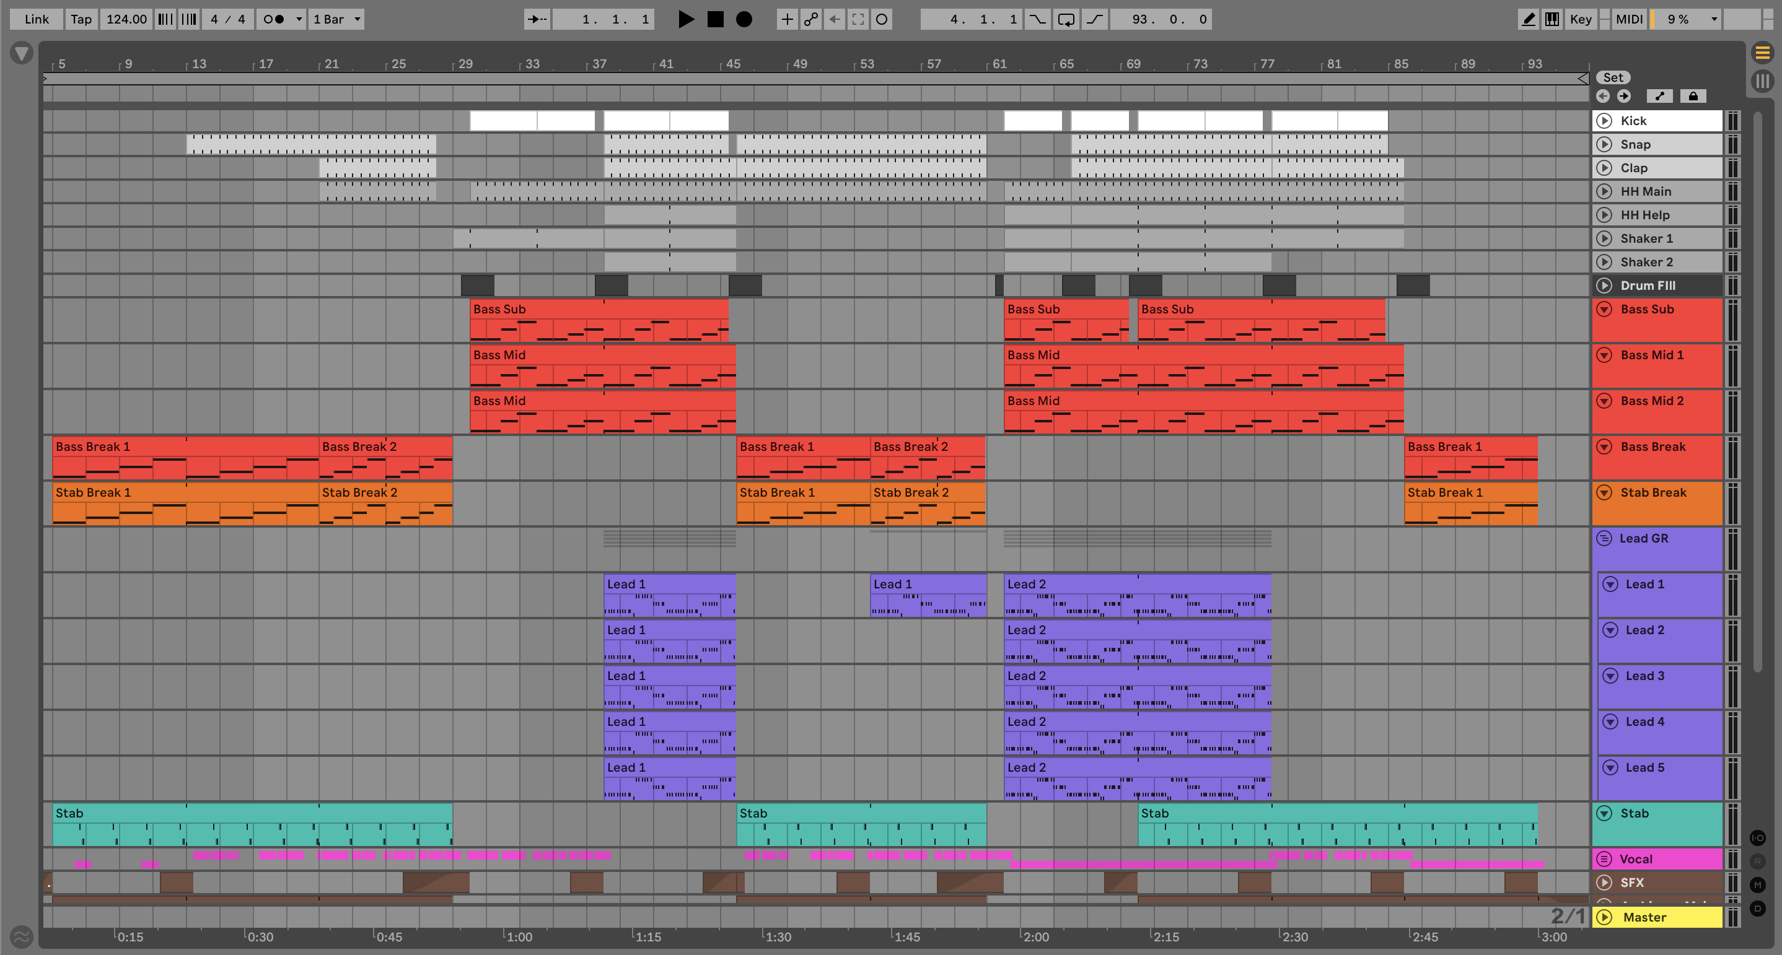The width and height of the screenshot is (1782, 955).
Task: Toggle the Draw Mode pencil icon
Action: pos(1528,19)
